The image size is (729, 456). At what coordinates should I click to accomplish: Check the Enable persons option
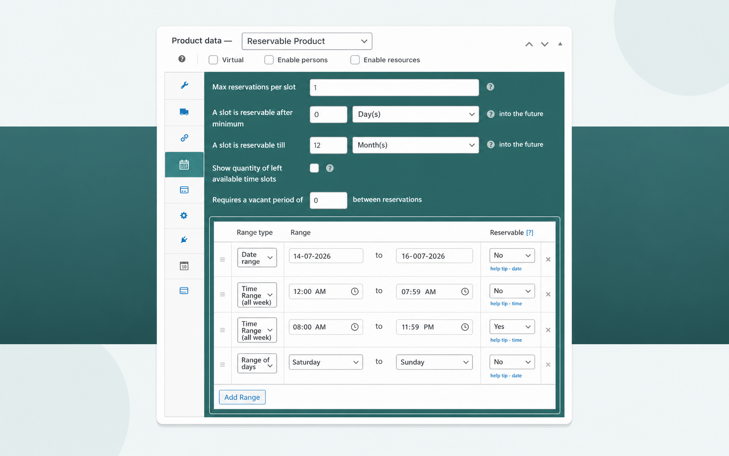269,60
